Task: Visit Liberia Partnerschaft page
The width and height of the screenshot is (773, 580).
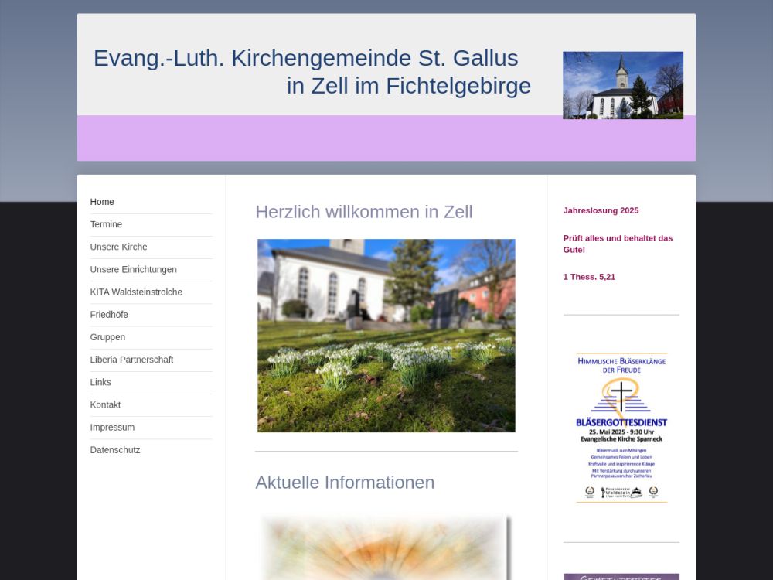Action: [131, 360]
